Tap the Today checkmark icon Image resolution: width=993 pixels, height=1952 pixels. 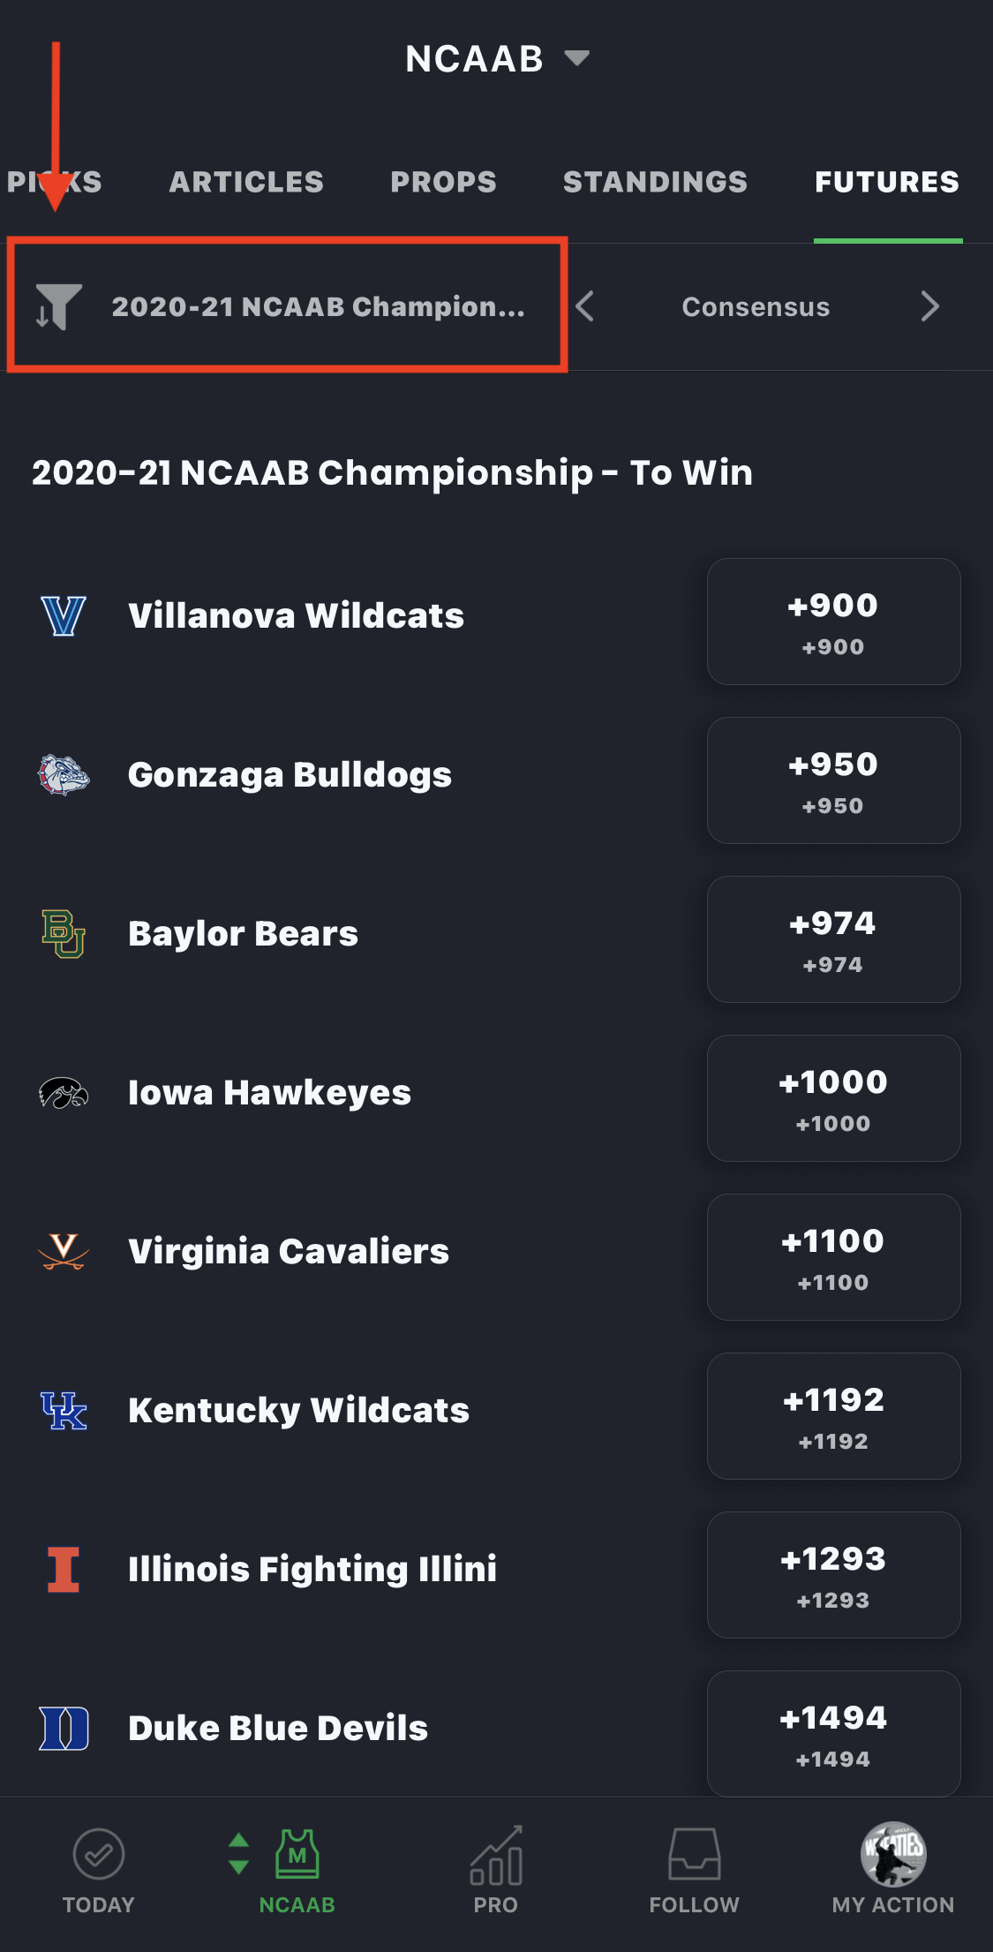coord(98,1854)
